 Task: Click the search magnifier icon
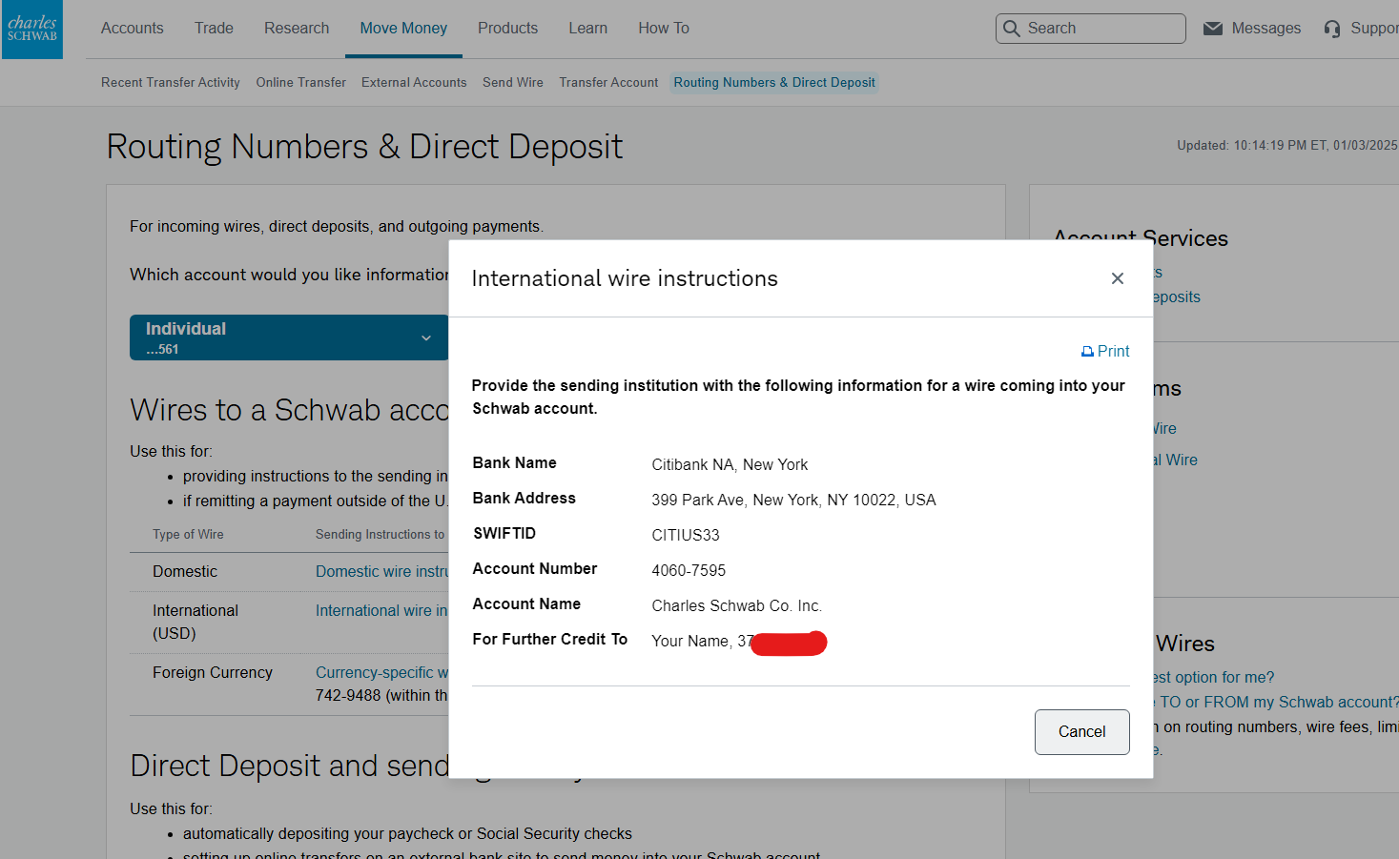(x=1012, y=29)
